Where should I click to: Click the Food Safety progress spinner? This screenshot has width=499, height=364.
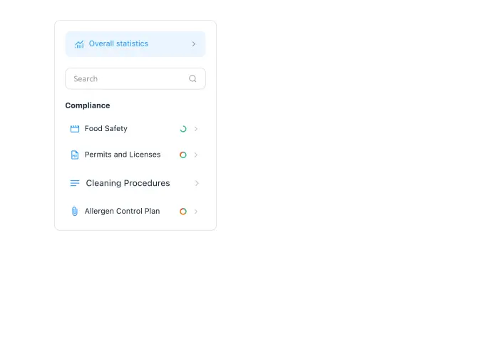point(183,129)
